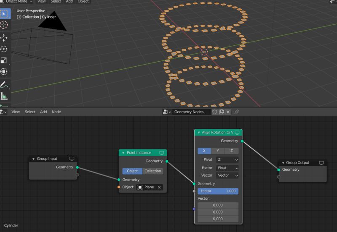Edit third Vector component field

tap(218, 219)
